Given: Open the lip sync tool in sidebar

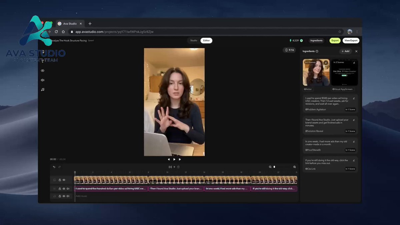Looking at the screenshot, I should tap(43, 71).
